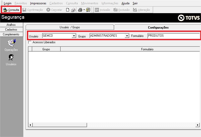
Task: Click the blank new page icon
Action: [x=68, y=10]
